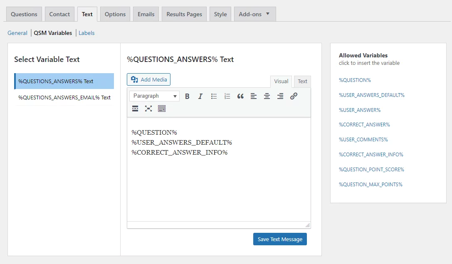Click %QUESTION% line in the editor

point(154,133)
